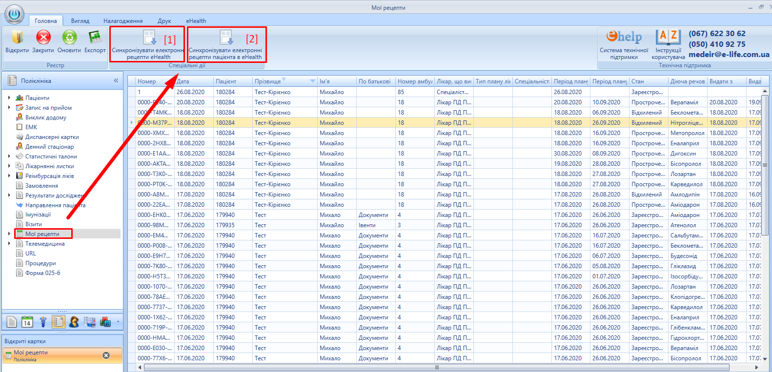Sort table by the Дата column header
The image size is (772, 372).
click(194, 81)
